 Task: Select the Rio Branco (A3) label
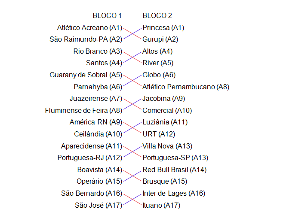tap(98, 51)
